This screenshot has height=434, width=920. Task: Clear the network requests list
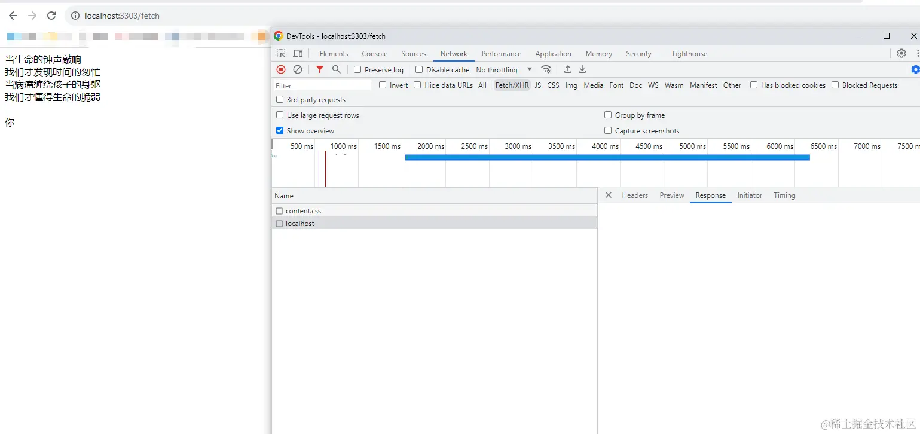(298, 69)
